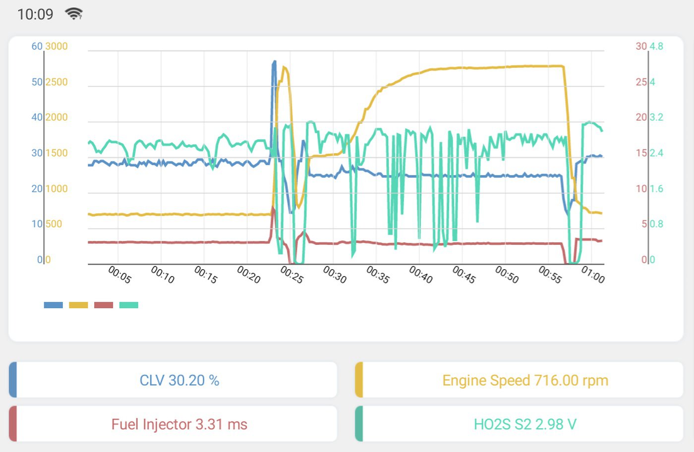Click the 10:09 clock in status bar
Image resolution: width=694 pixels, height=452 pixels.
(35, 14)
